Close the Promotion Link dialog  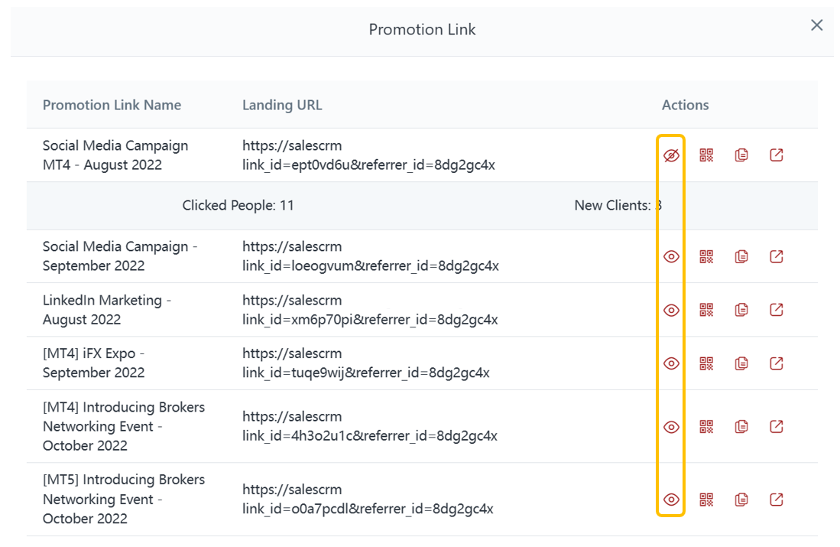(x=817, y=25)
